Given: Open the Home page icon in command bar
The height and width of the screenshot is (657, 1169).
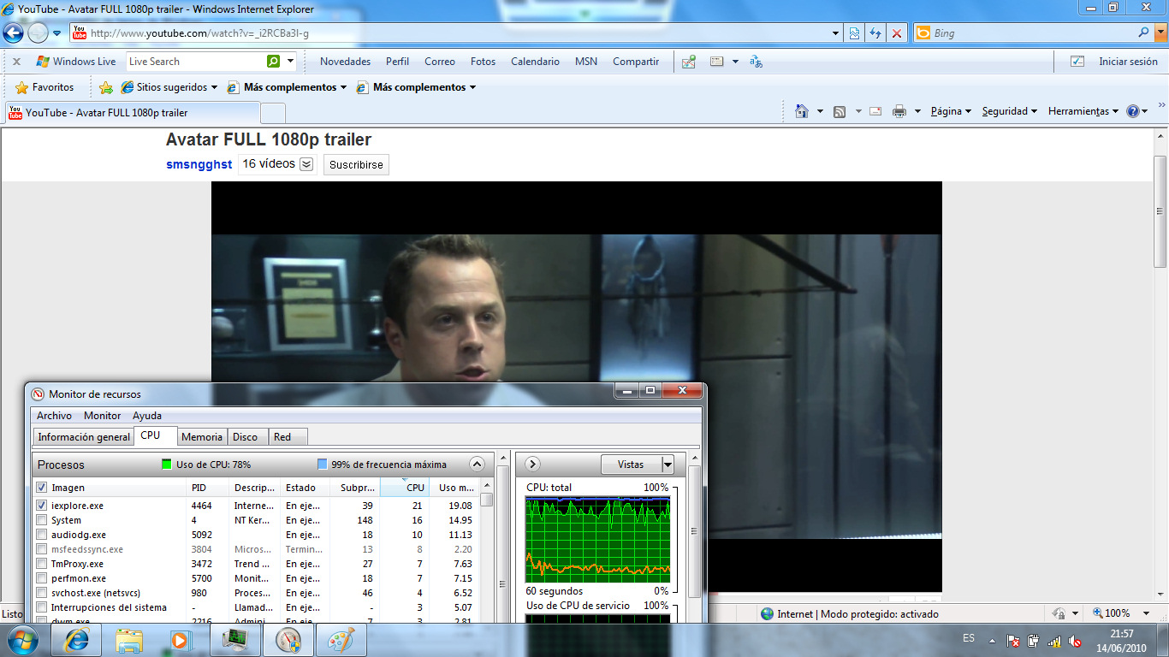Looking at the screenshot, I should coord(802,111).
